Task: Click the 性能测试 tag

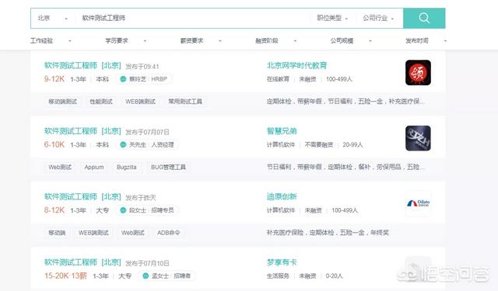Action: click(x=101, y=102)
